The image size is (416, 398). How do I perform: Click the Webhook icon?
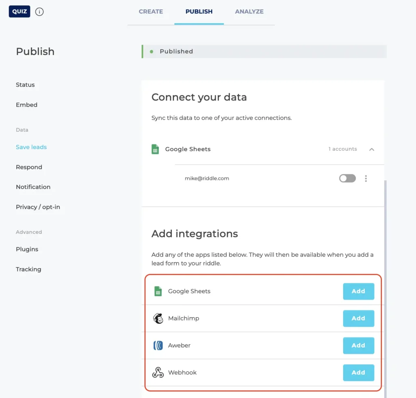[158, 372]
